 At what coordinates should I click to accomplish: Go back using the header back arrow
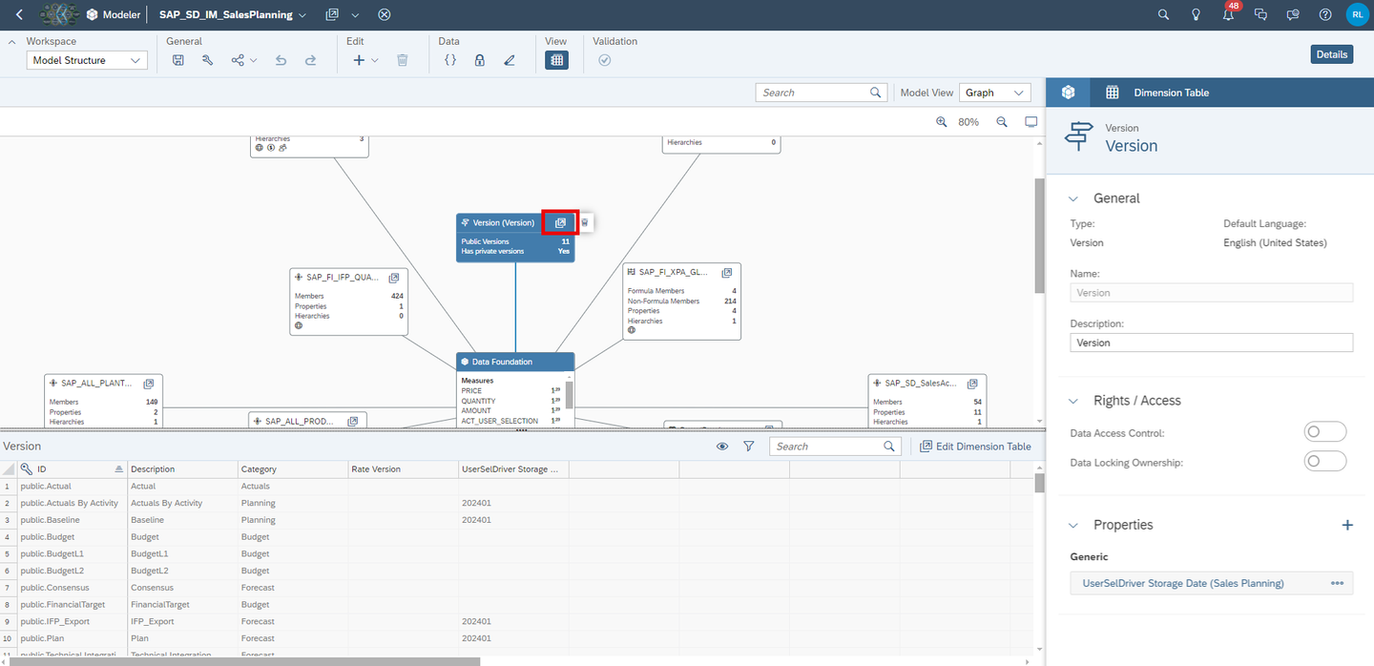point(20,14)
